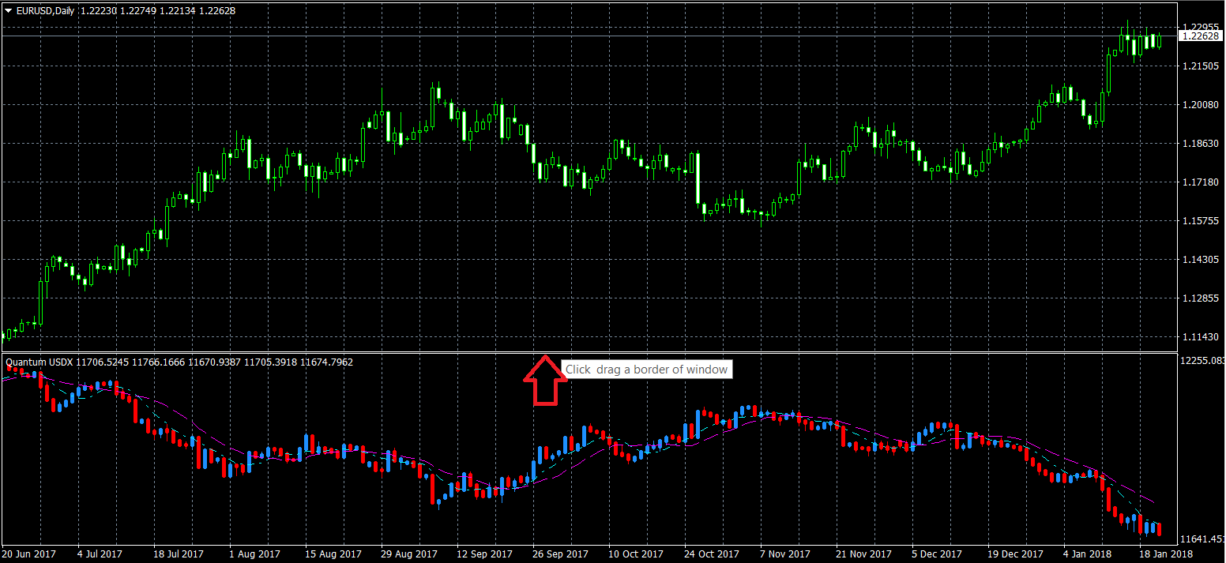
Task: Click the 26 Sep 2017 date label
Action: (560, 554)
